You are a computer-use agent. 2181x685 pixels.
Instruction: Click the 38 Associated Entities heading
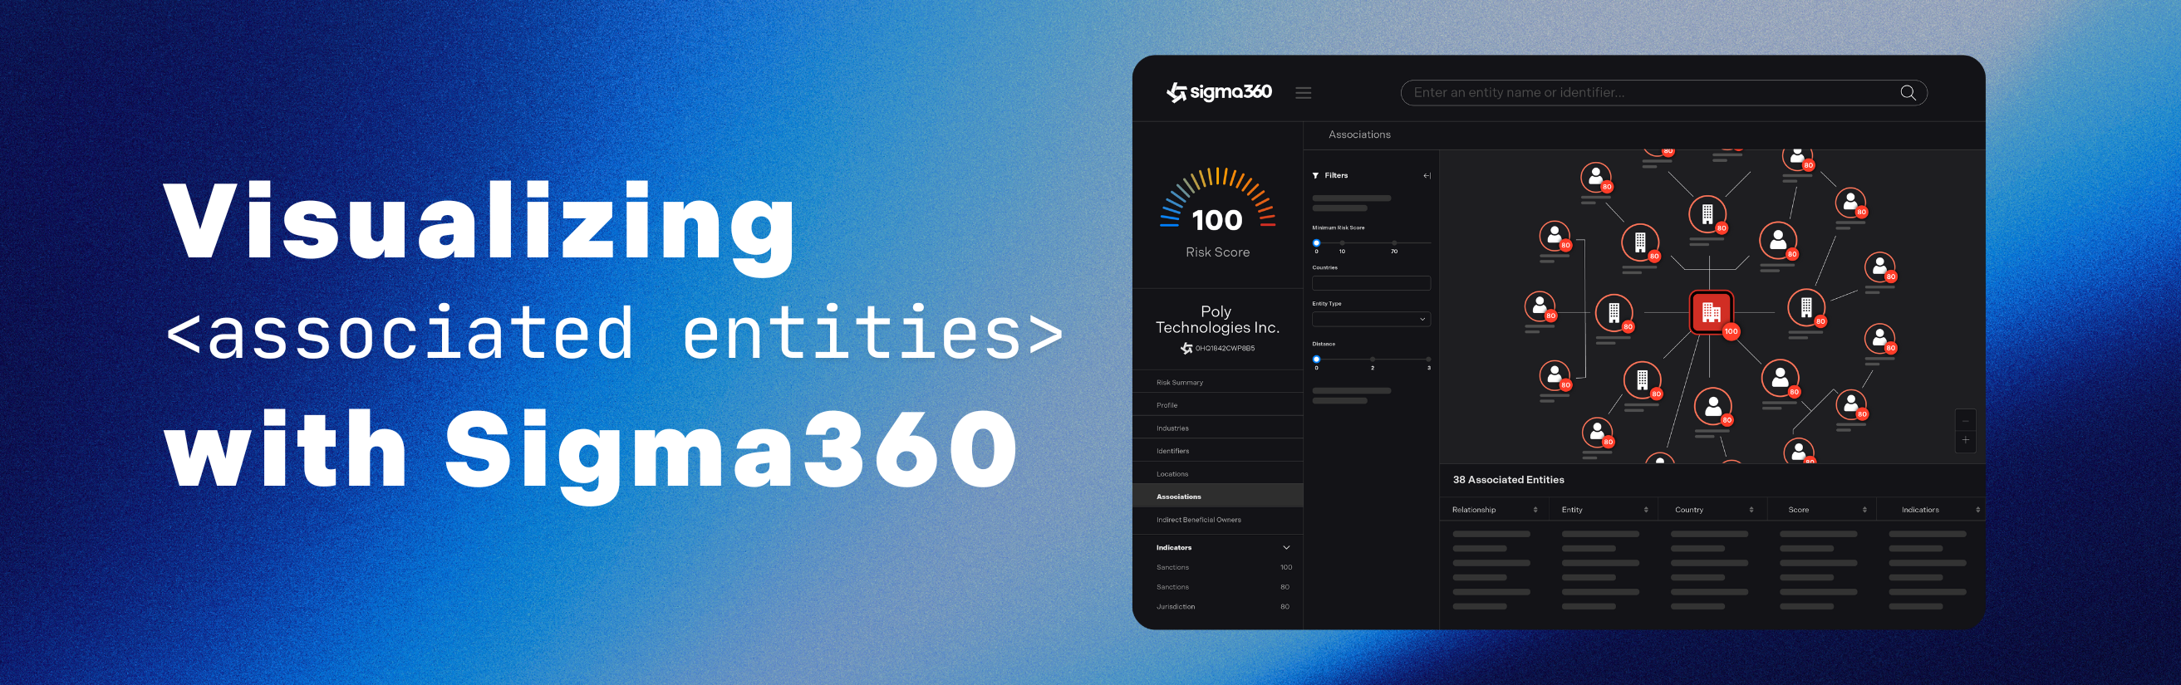tap(1508, 480)
